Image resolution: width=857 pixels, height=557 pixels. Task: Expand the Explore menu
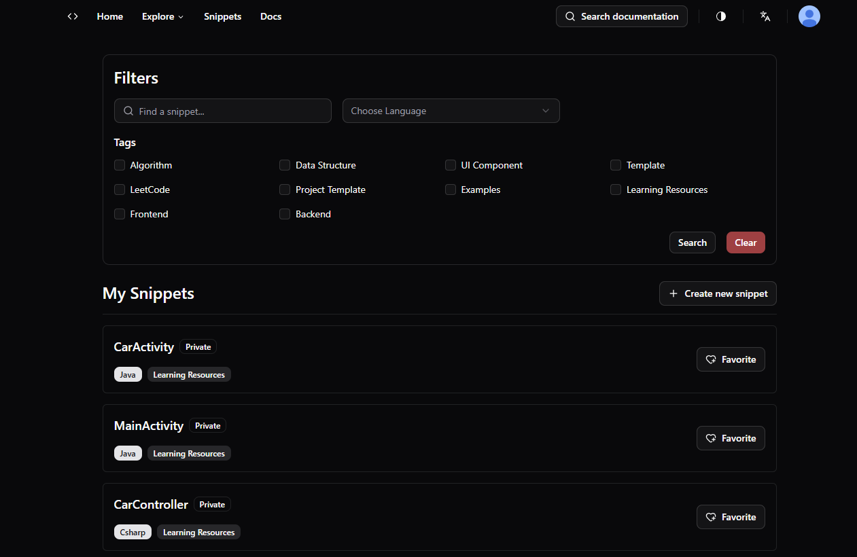coord(163,16)
